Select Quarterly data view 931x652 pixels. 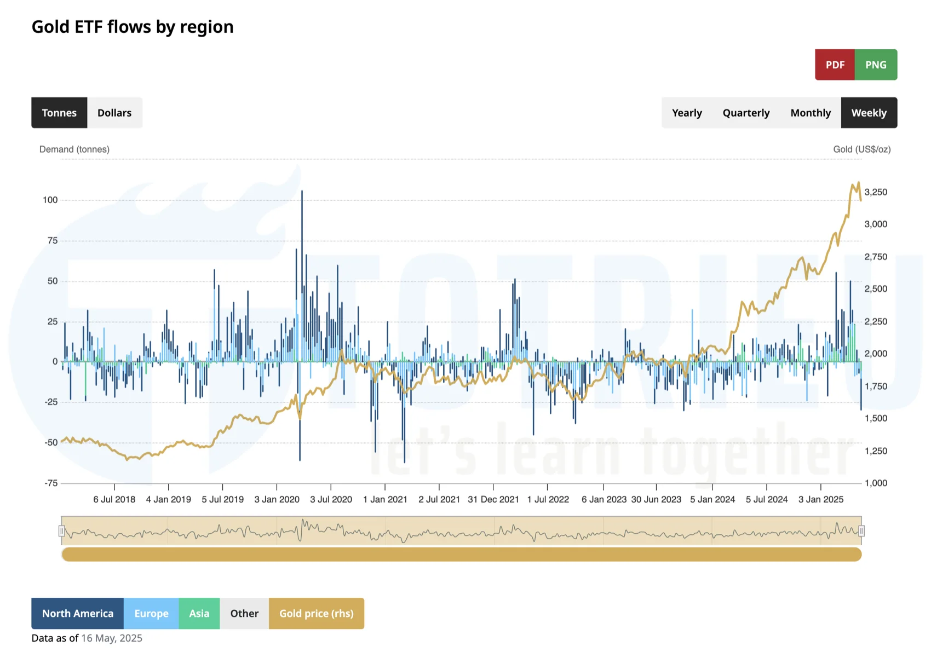[745, 113]
